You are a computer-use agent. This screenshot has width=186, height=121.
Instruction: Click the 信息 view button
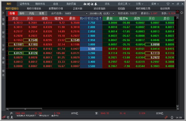[42, 13]
